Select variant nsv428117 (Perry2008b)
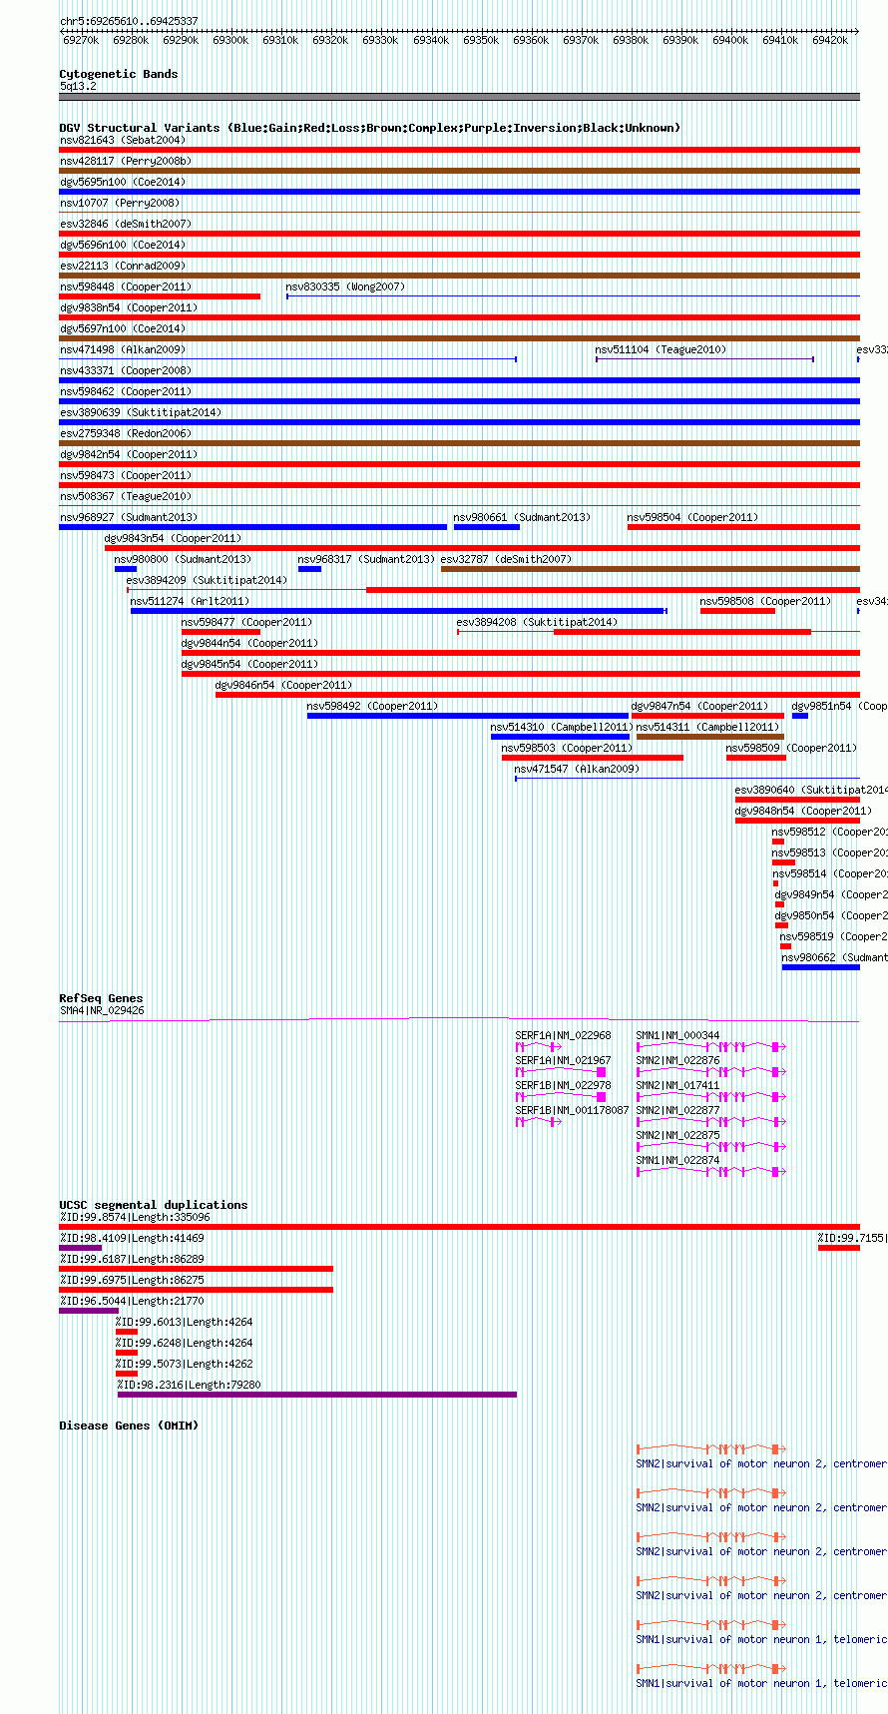Screen dimensions: 888x1714 [460, 170]
